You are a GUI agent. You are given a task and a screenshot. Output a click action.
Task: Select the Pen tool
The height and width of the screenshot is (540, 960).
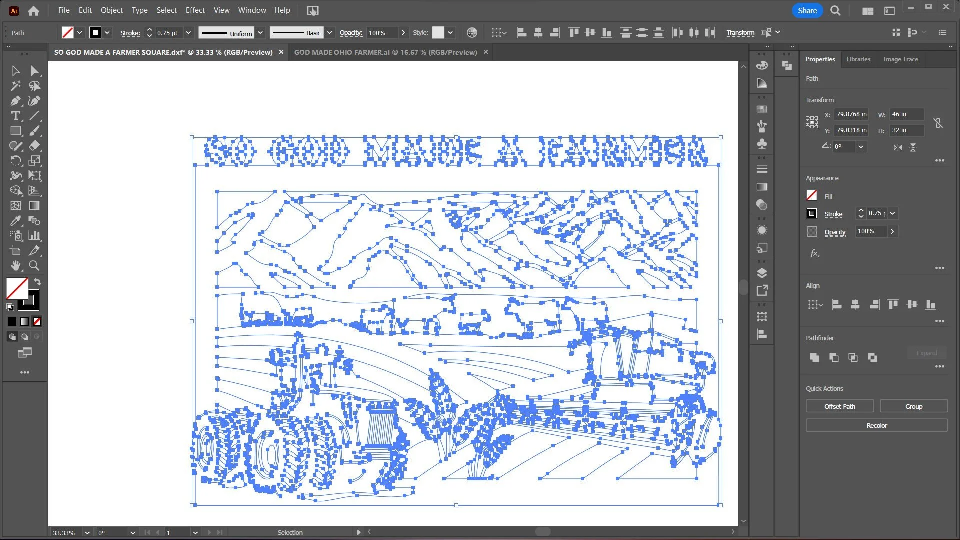point(15,101)
